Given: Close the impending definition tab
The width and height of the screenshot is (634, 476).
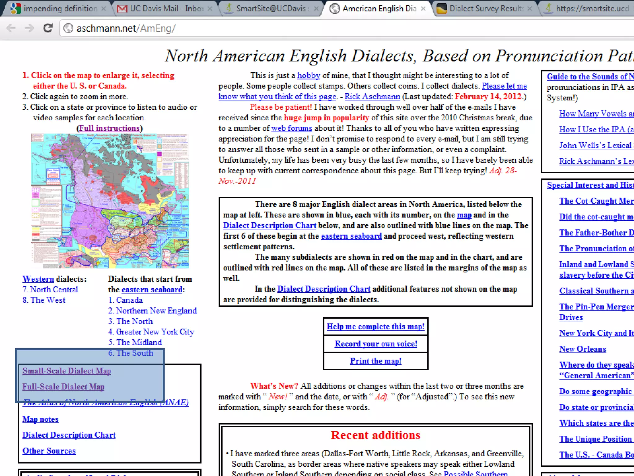Looking at the screenshot, I should click(104, 9).
